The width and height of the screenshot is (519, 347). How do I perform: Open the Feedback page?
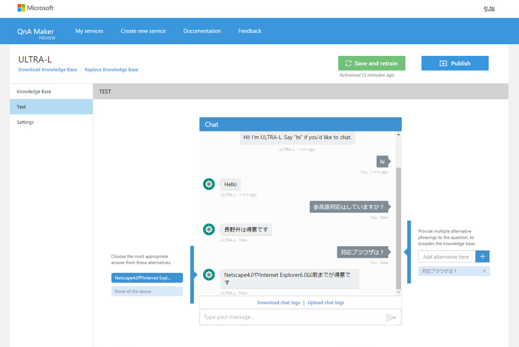tap(250, 31)
